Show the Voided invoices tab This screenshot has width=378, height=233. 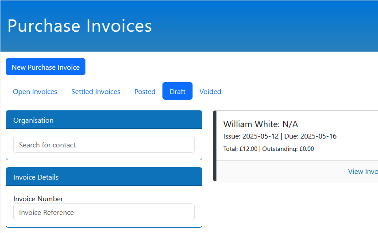point(210,92)
